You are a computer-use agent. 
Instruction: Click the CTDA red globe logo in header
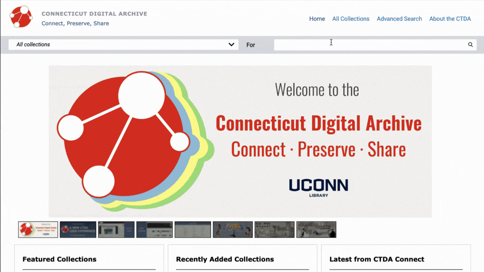click(21, 17)
